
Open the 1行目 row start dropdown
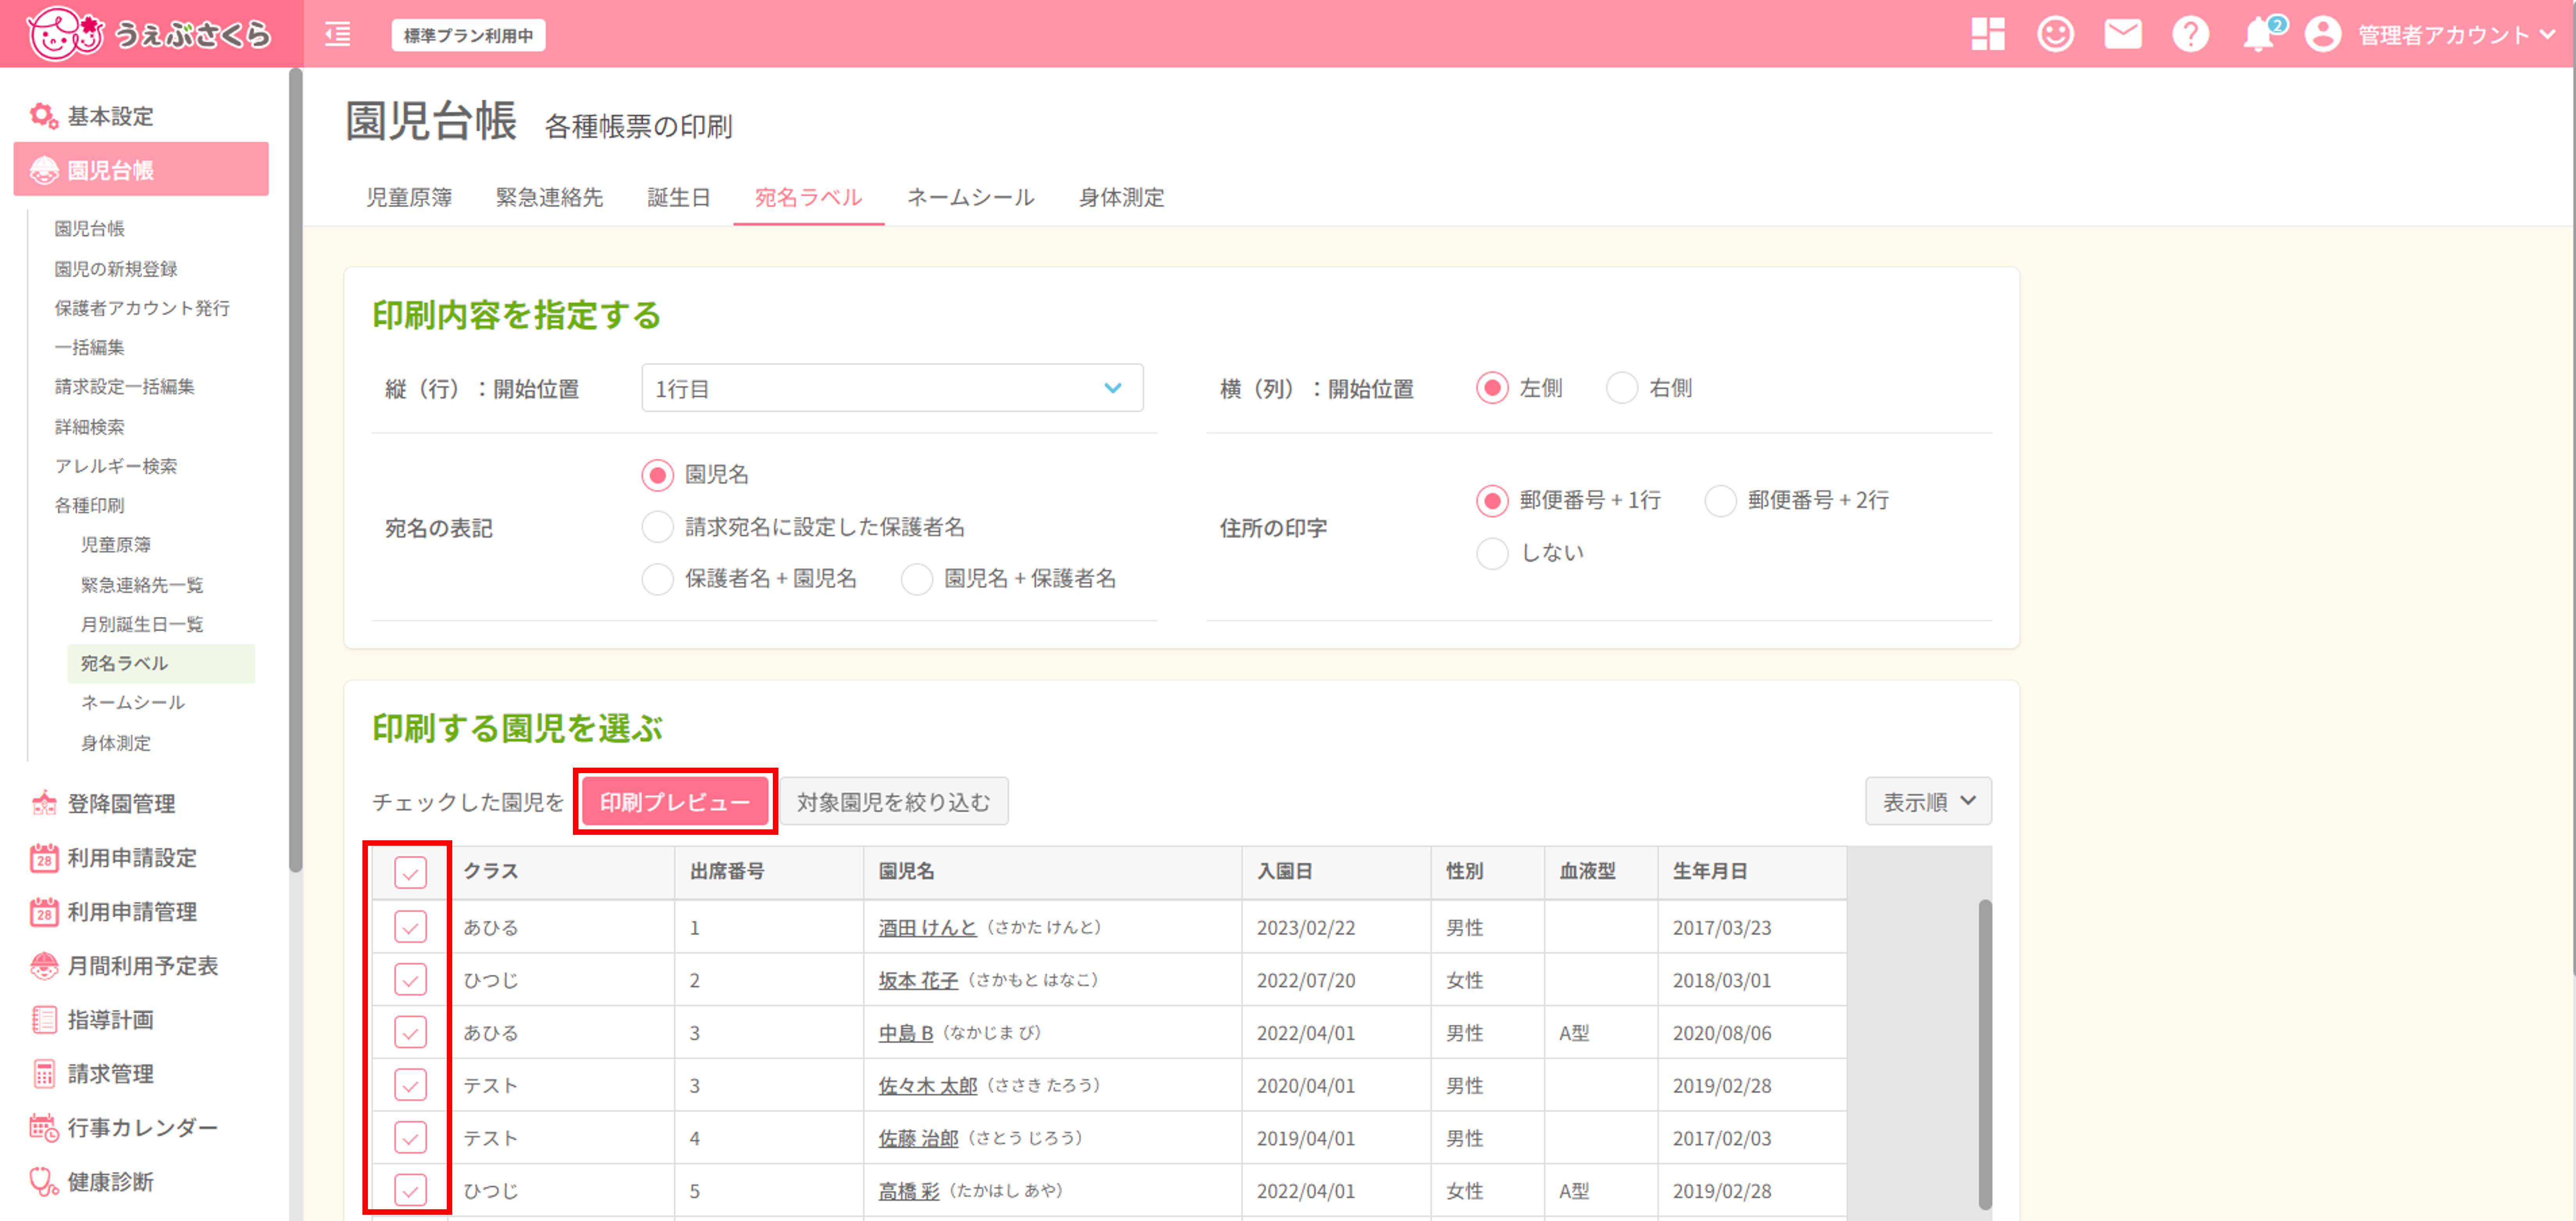892,388
